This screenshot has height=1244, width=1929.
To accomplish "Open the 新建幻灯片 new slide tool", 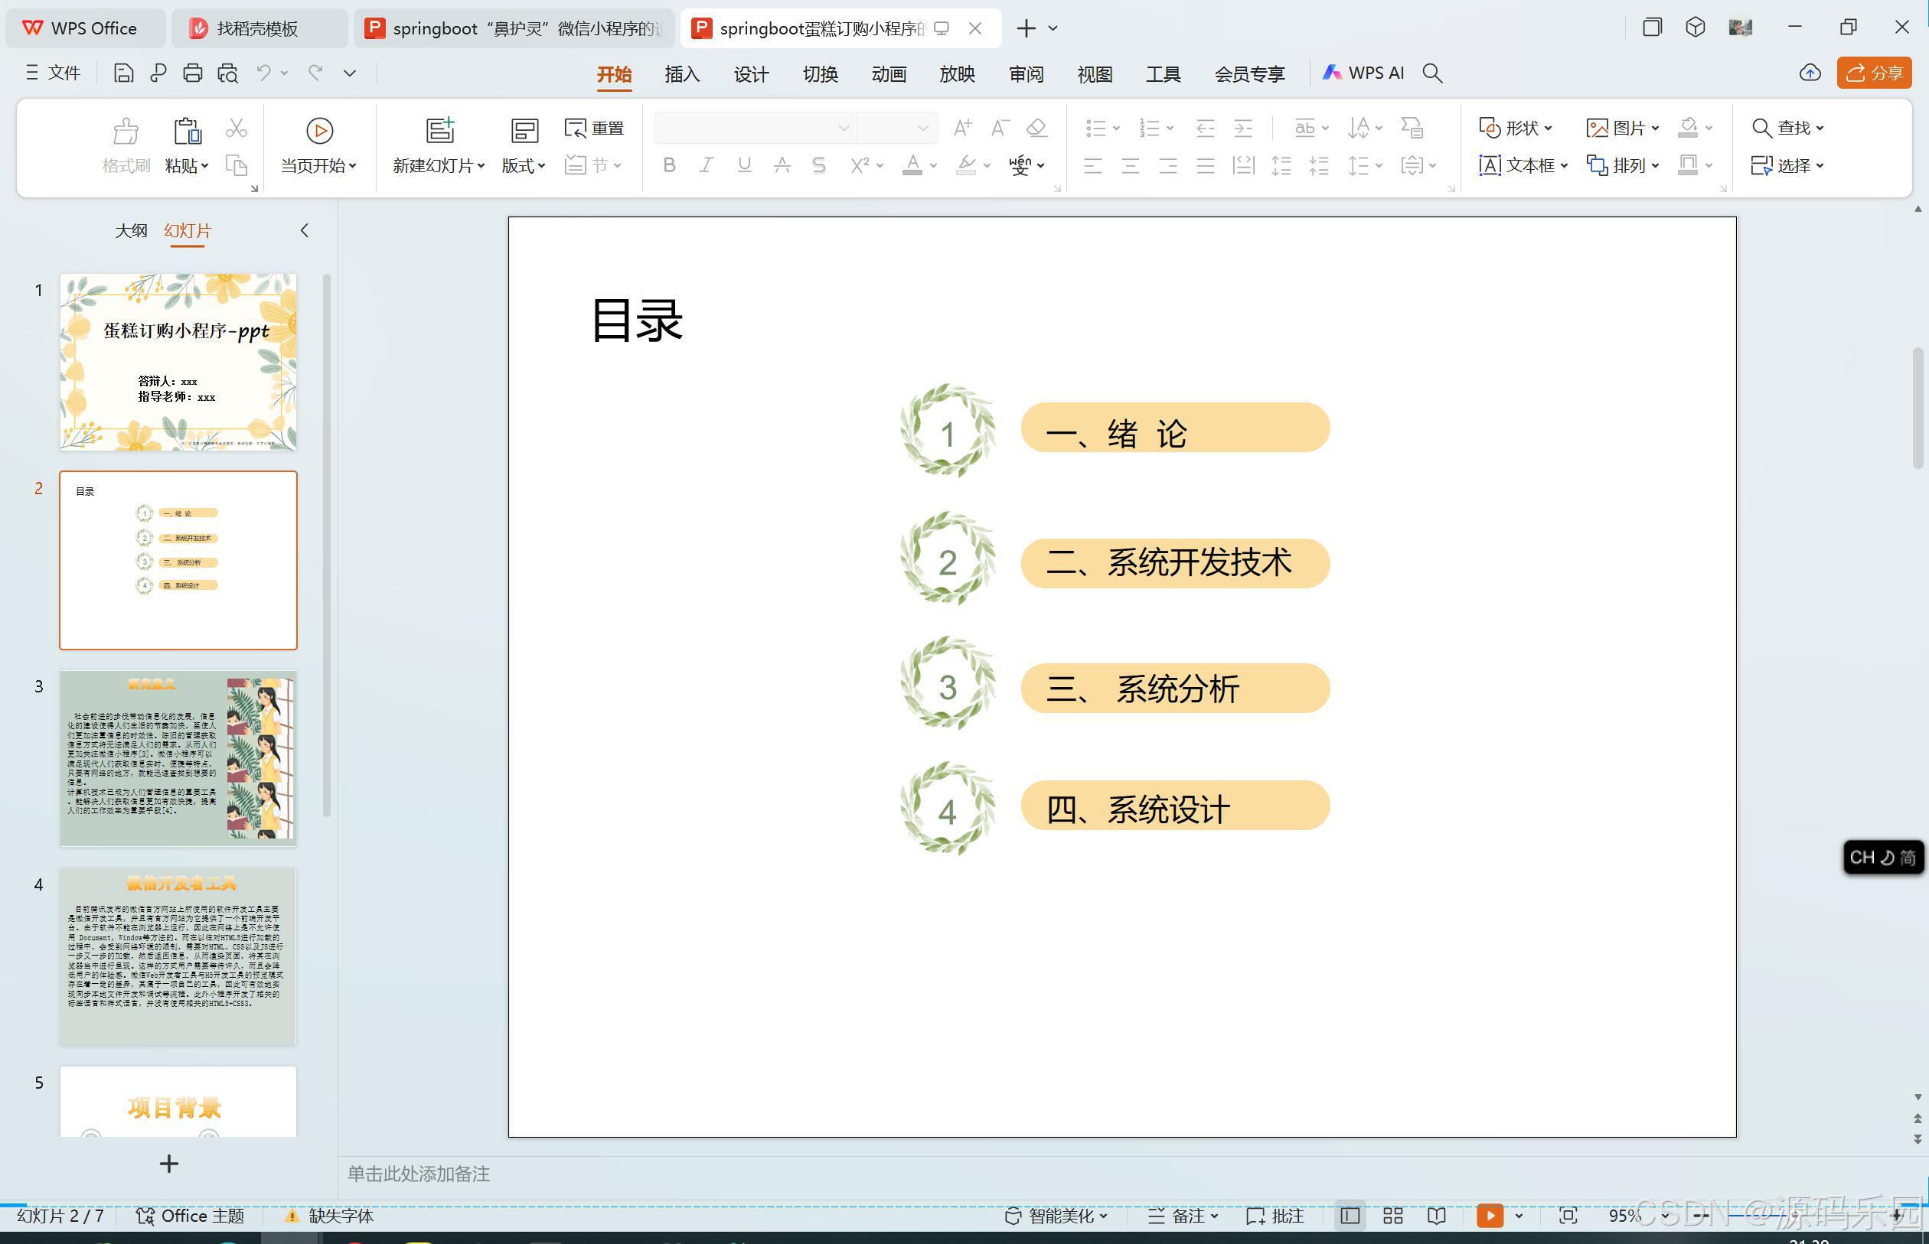I will [x=436, y=145].
